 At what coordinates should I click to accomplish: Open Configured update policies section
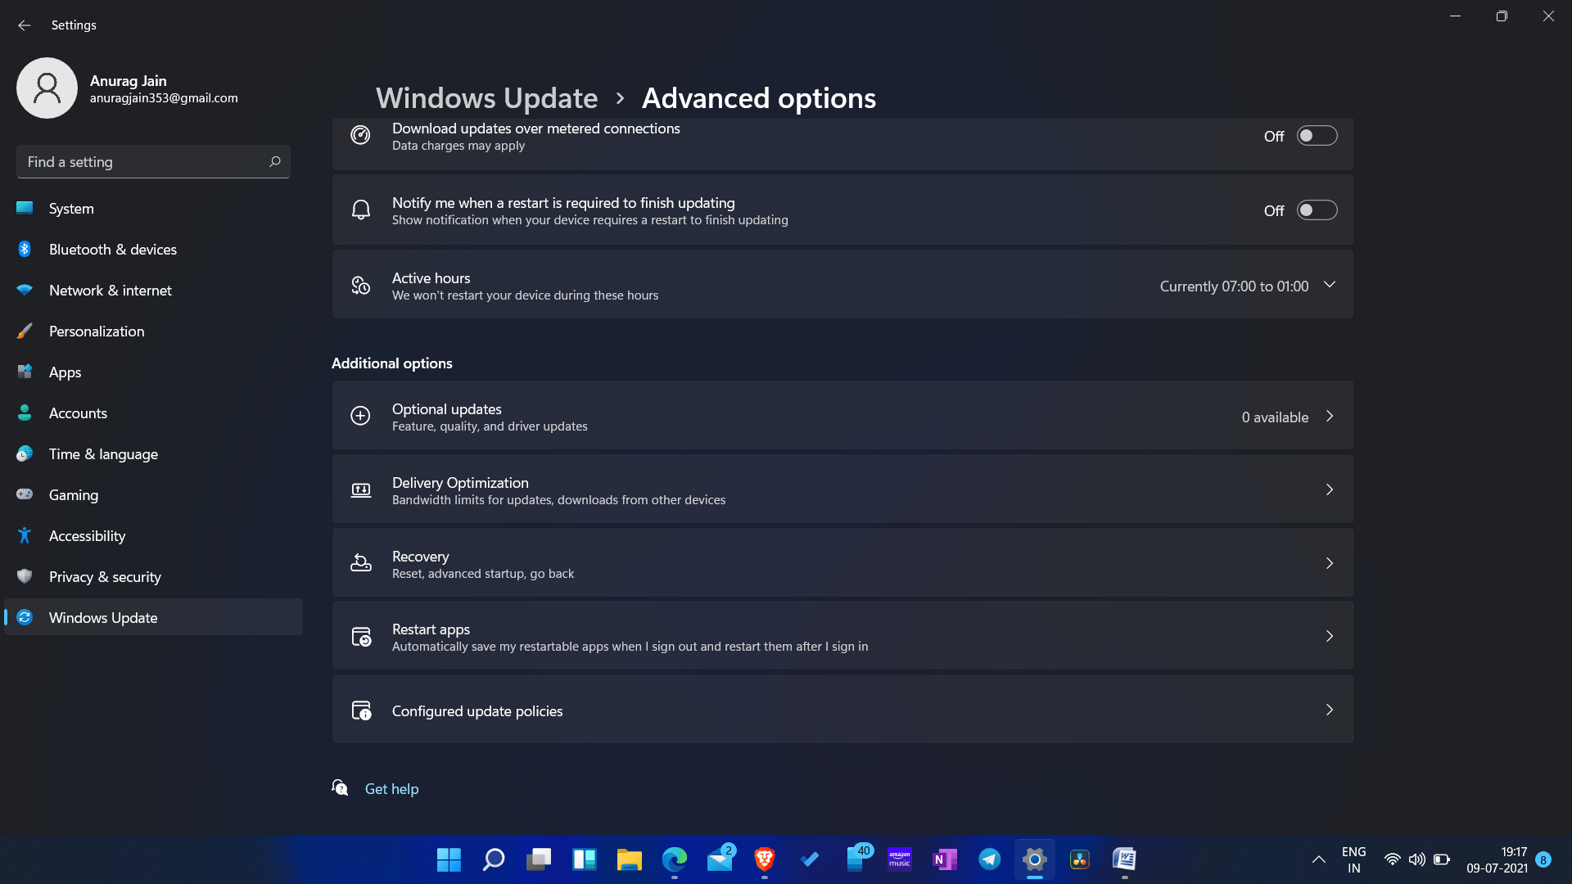[842, 709]
